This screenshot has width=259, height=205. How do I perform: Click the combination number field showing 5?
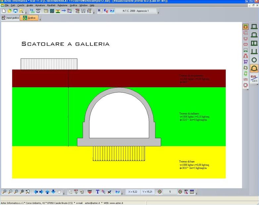pyautogui.click(x=170, y=192)
